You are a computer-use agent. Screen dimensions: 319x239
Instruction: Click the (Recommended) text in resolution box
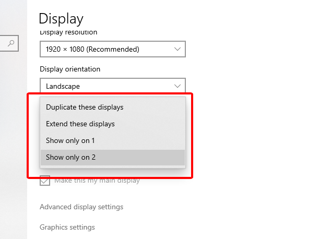pos(113,49)
